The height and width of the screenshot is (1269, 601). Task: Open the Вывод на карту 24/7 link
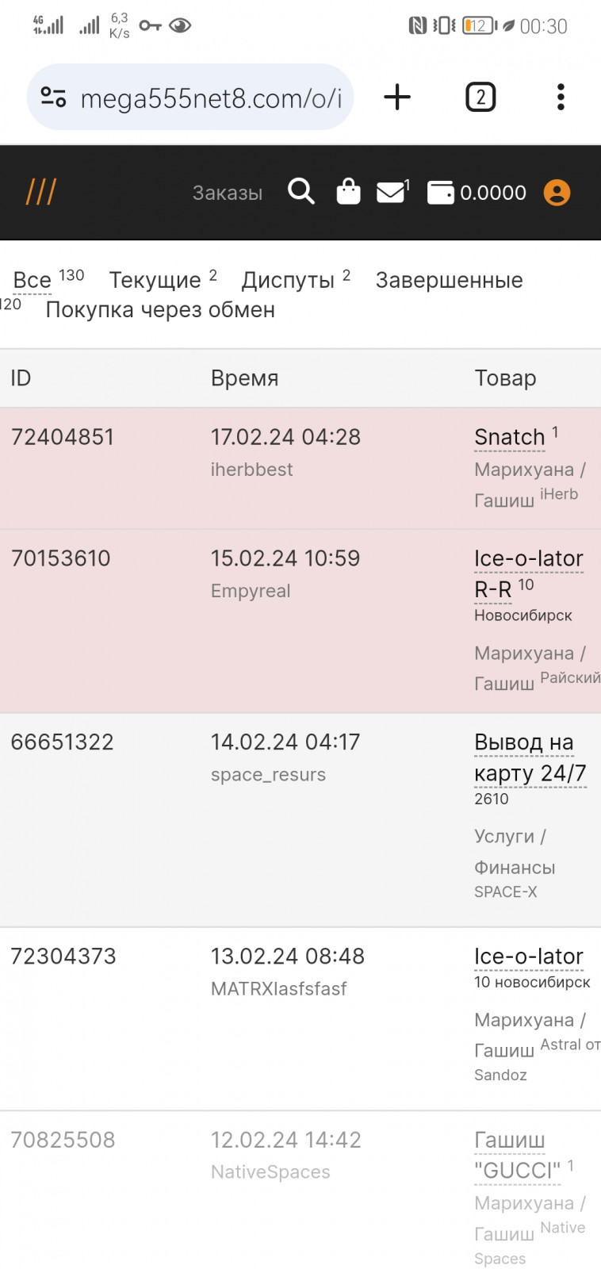[x=530, y=757]
